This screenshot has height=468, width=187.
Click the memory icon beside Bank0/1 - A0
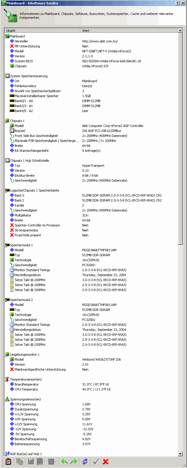[12, 101]
